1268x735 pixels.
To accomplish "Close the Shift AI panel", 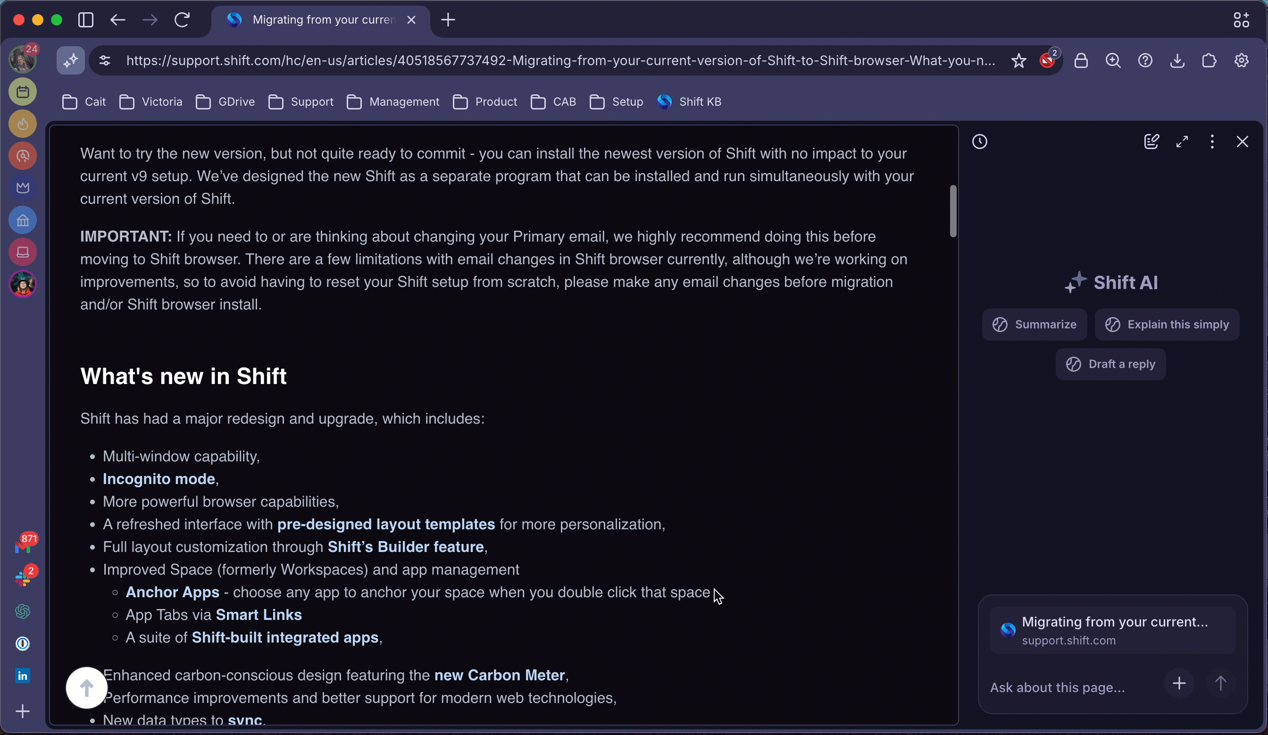I will [1243, 142].
